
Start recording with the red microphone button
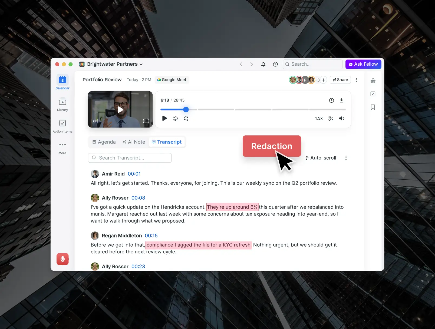point(62,259)
